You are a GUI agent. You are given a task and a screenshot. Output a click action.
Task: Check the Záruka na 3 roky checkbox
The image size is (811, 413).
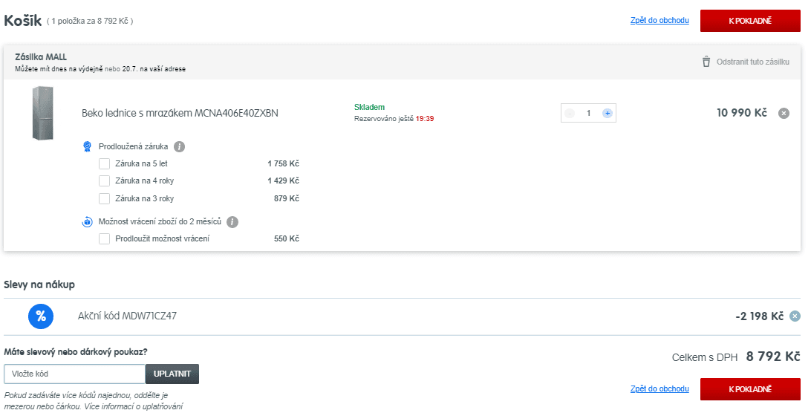click(x=104, y=198)
